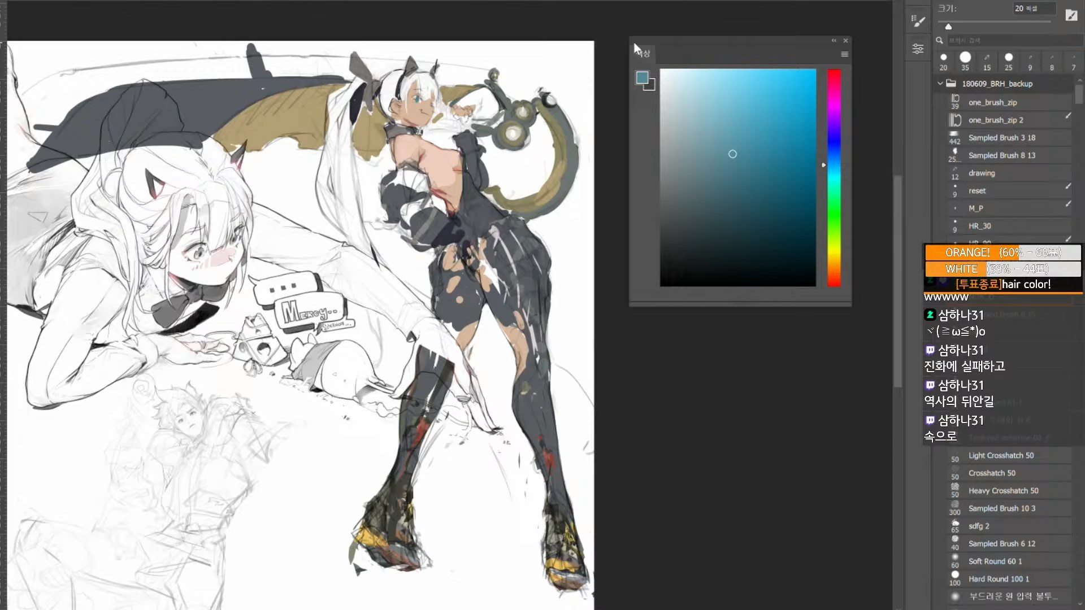
Task: Choose the one_brush_zip 2 brush preset
Action: point(995,120)
